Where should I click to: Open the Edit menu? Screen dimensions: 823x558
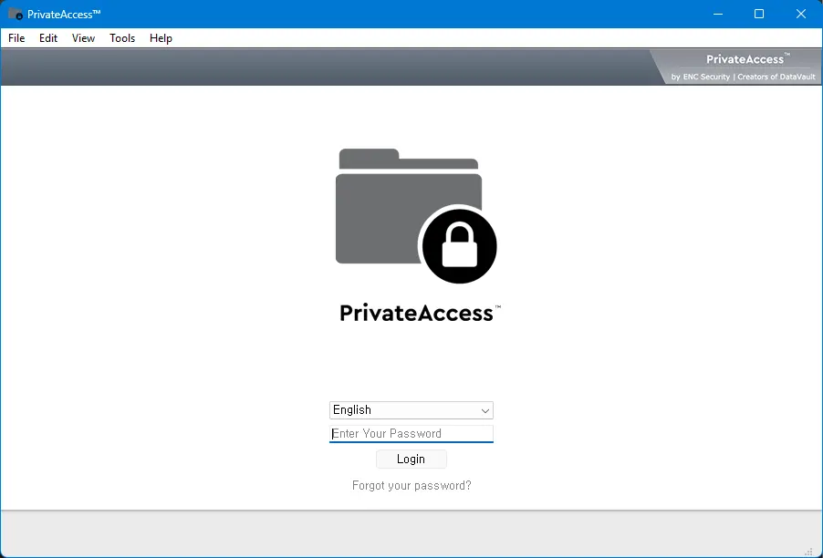click(48, 38)
